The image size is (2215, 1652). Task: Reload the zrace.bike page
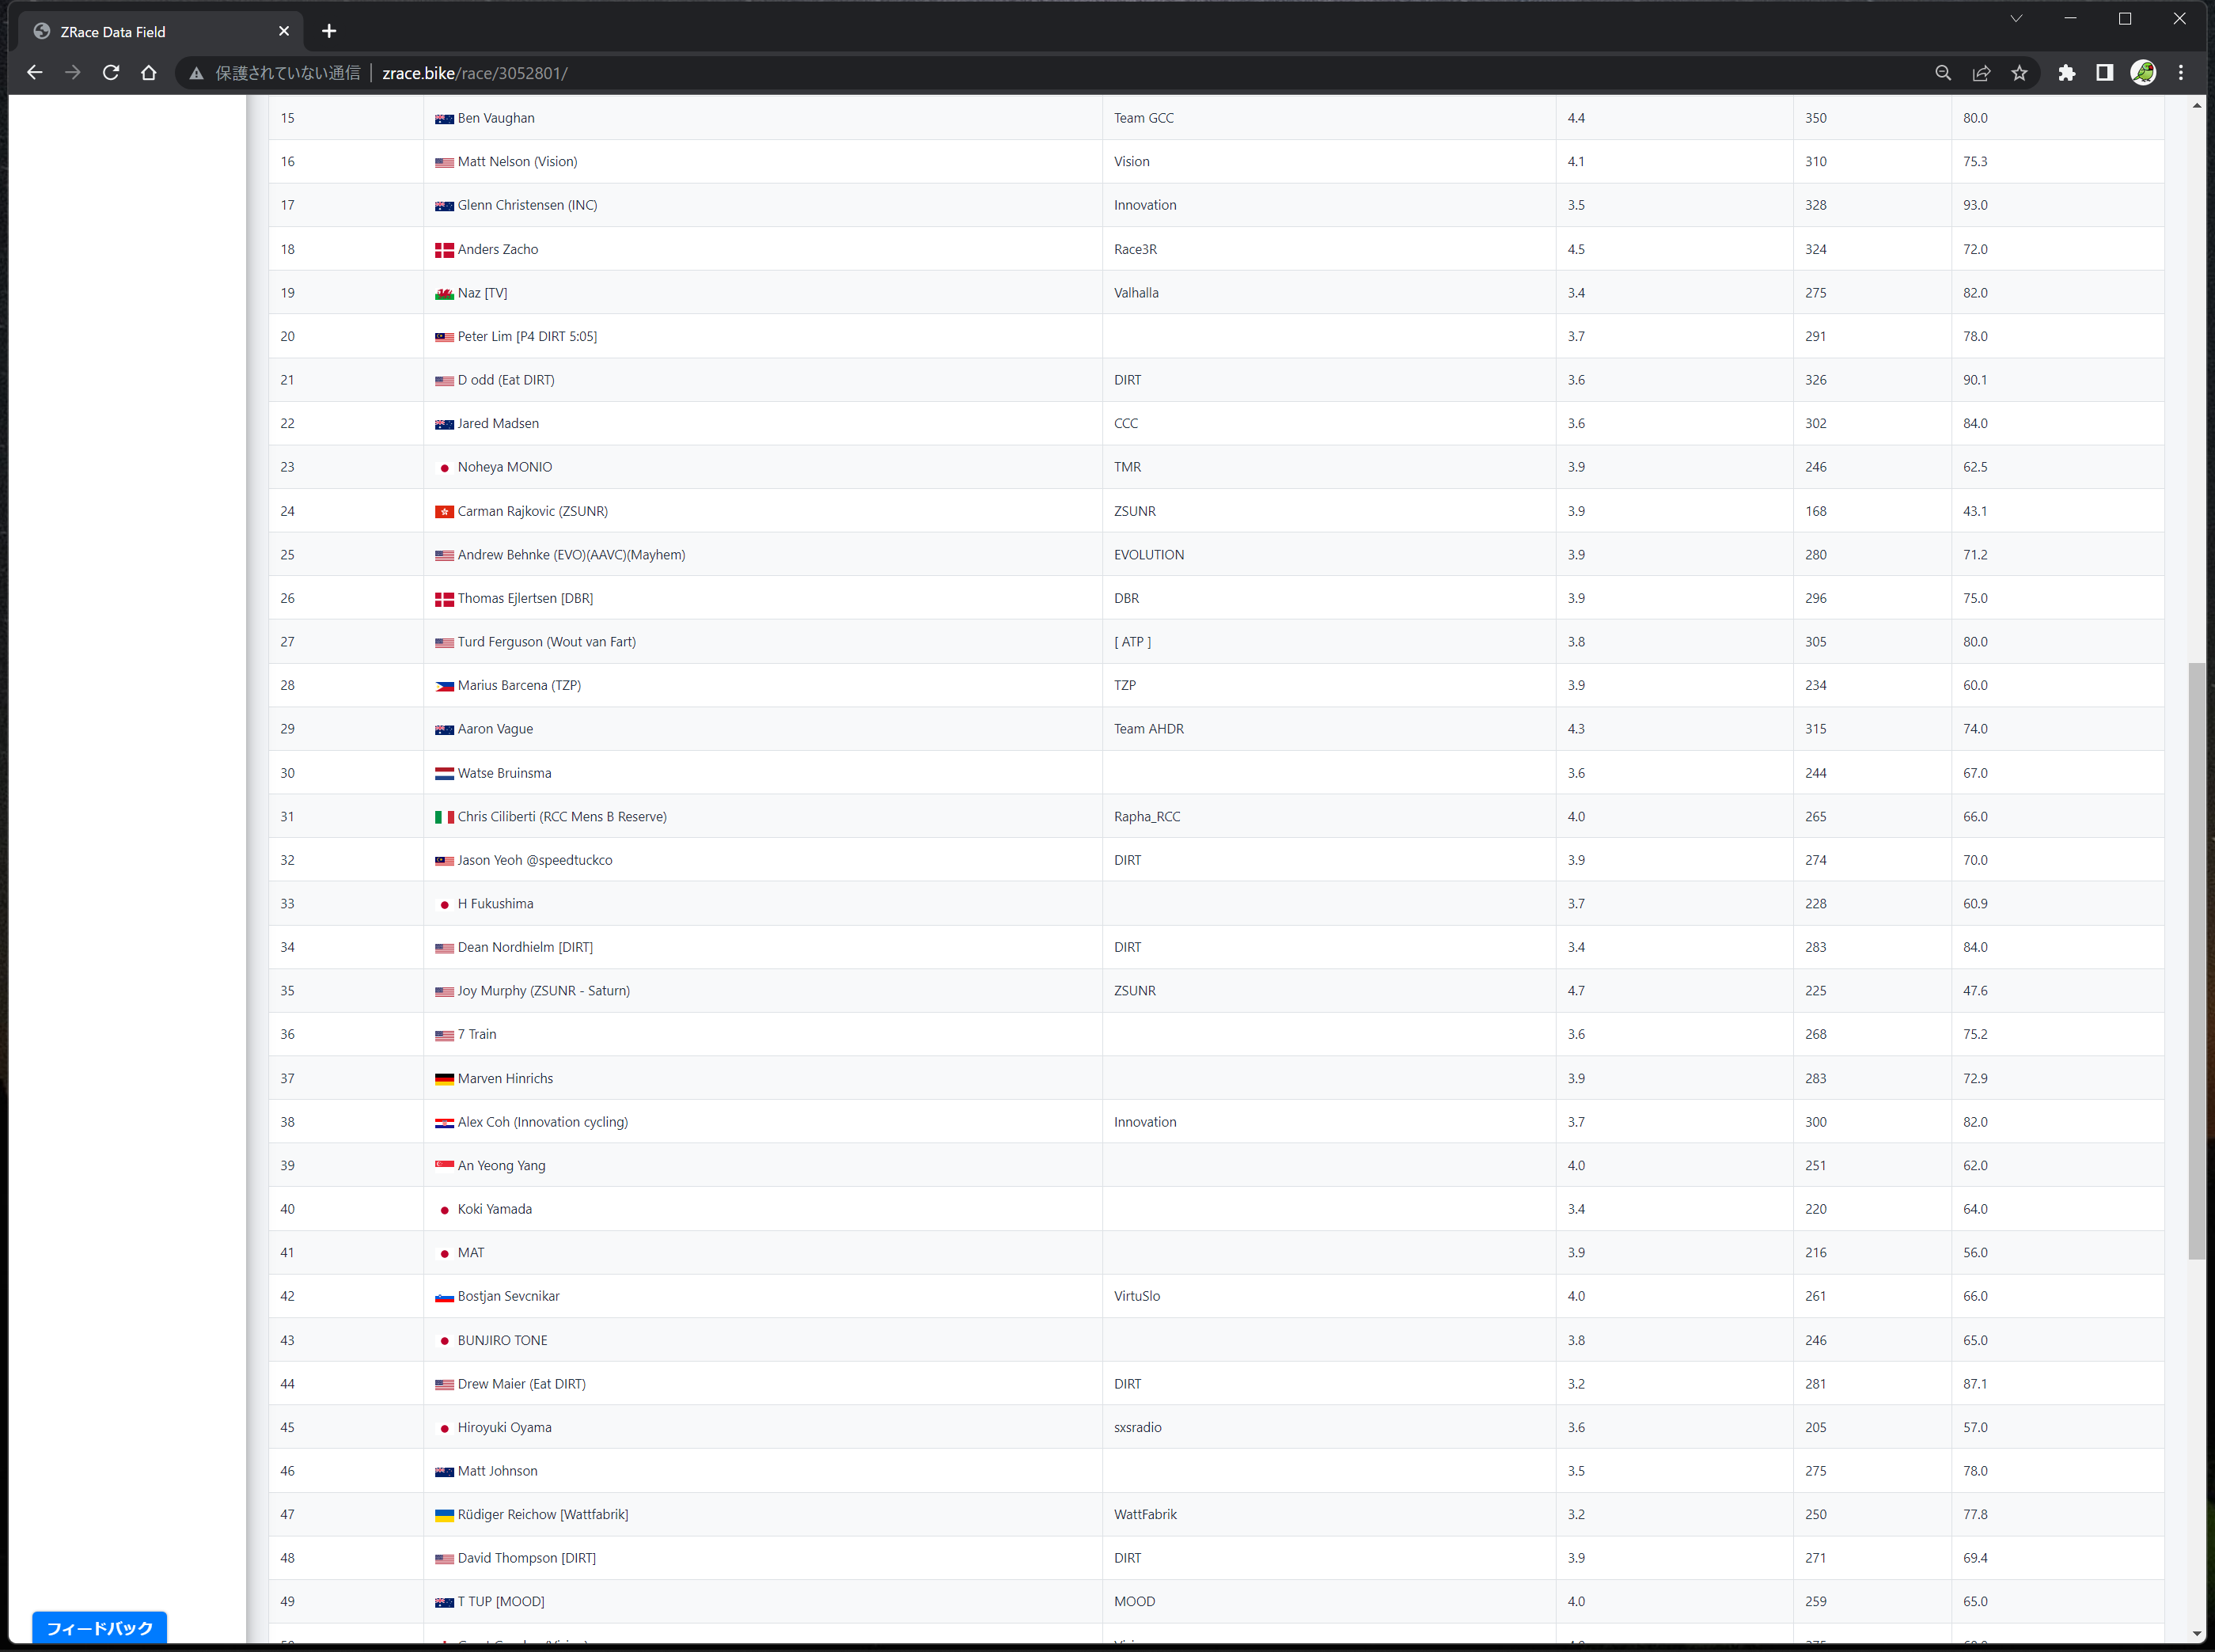pos(111,73)
